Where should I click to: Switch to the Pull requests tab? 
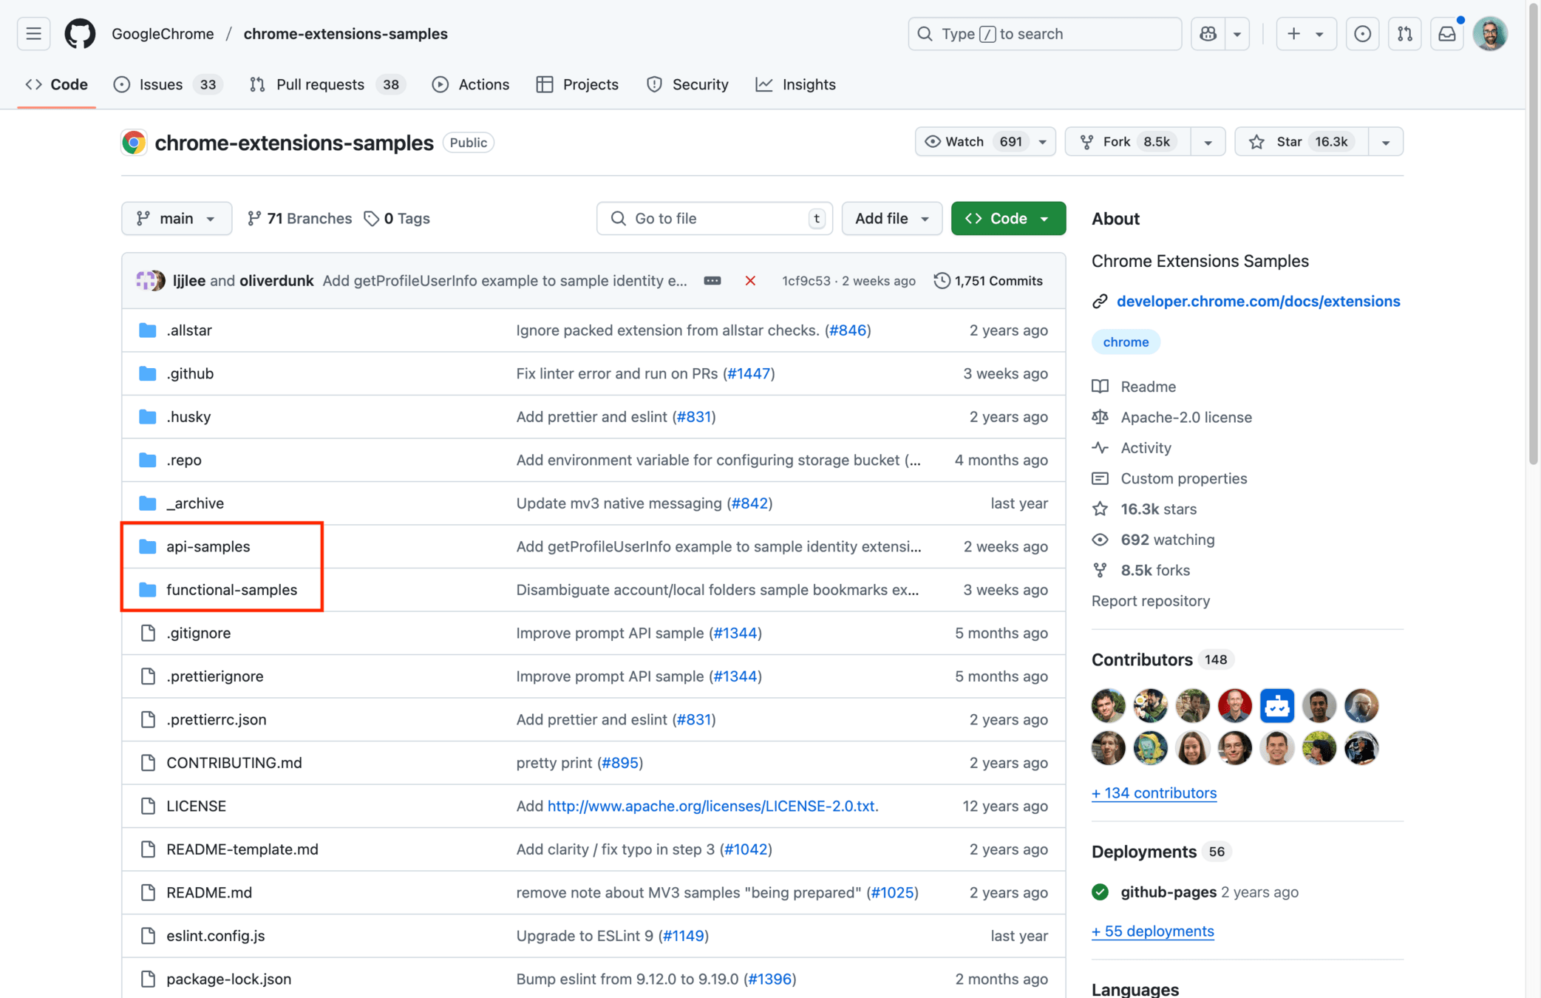[319, 84]
